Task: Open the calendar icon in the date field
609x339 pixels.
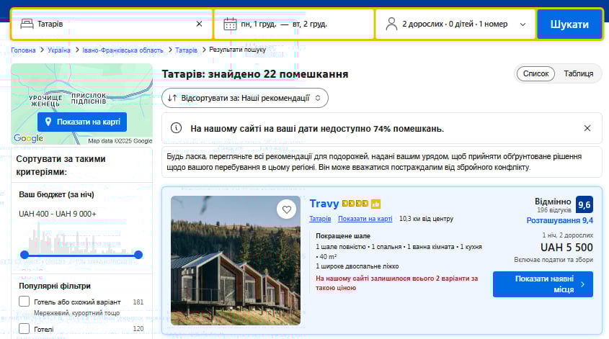Action: click(x=230, y=24)
